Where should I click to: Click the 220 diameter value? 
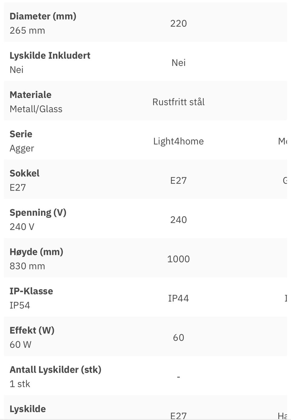178,23
